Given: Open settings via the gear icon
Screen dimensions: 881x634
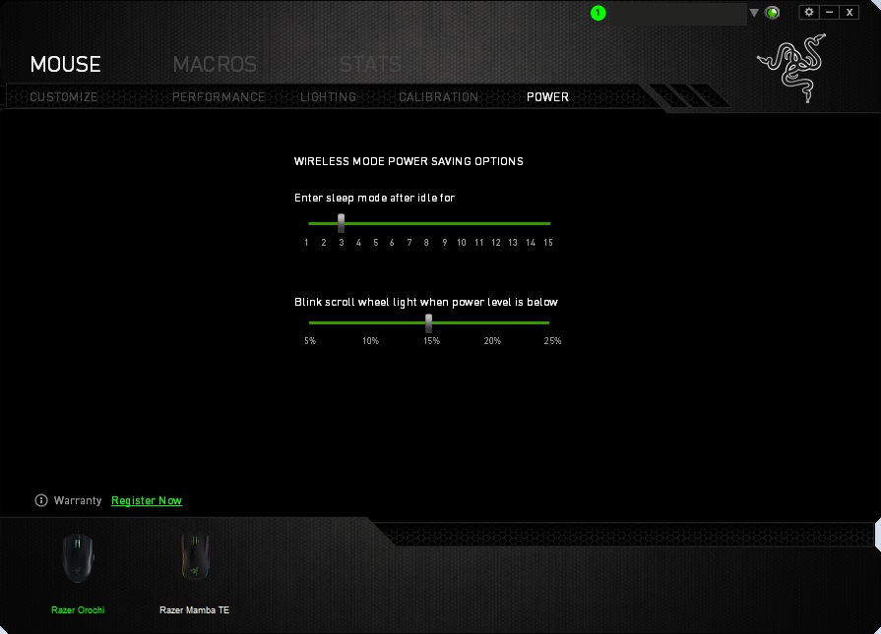Looking at the screenshot, I should click(x=808, y=12).
